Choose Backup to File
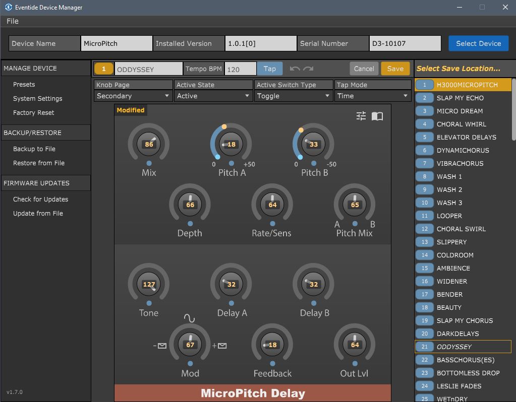Image resolution: width=516 pixels, height=402 pixels. pos(34,149)
